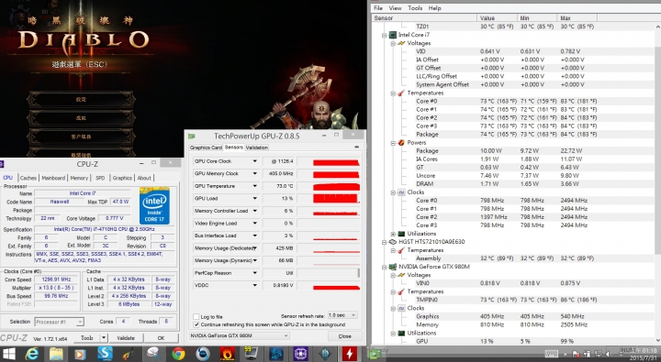Open the blue S taskbar icon
This screenshot has width=661, height=362.
coord(105,354)
